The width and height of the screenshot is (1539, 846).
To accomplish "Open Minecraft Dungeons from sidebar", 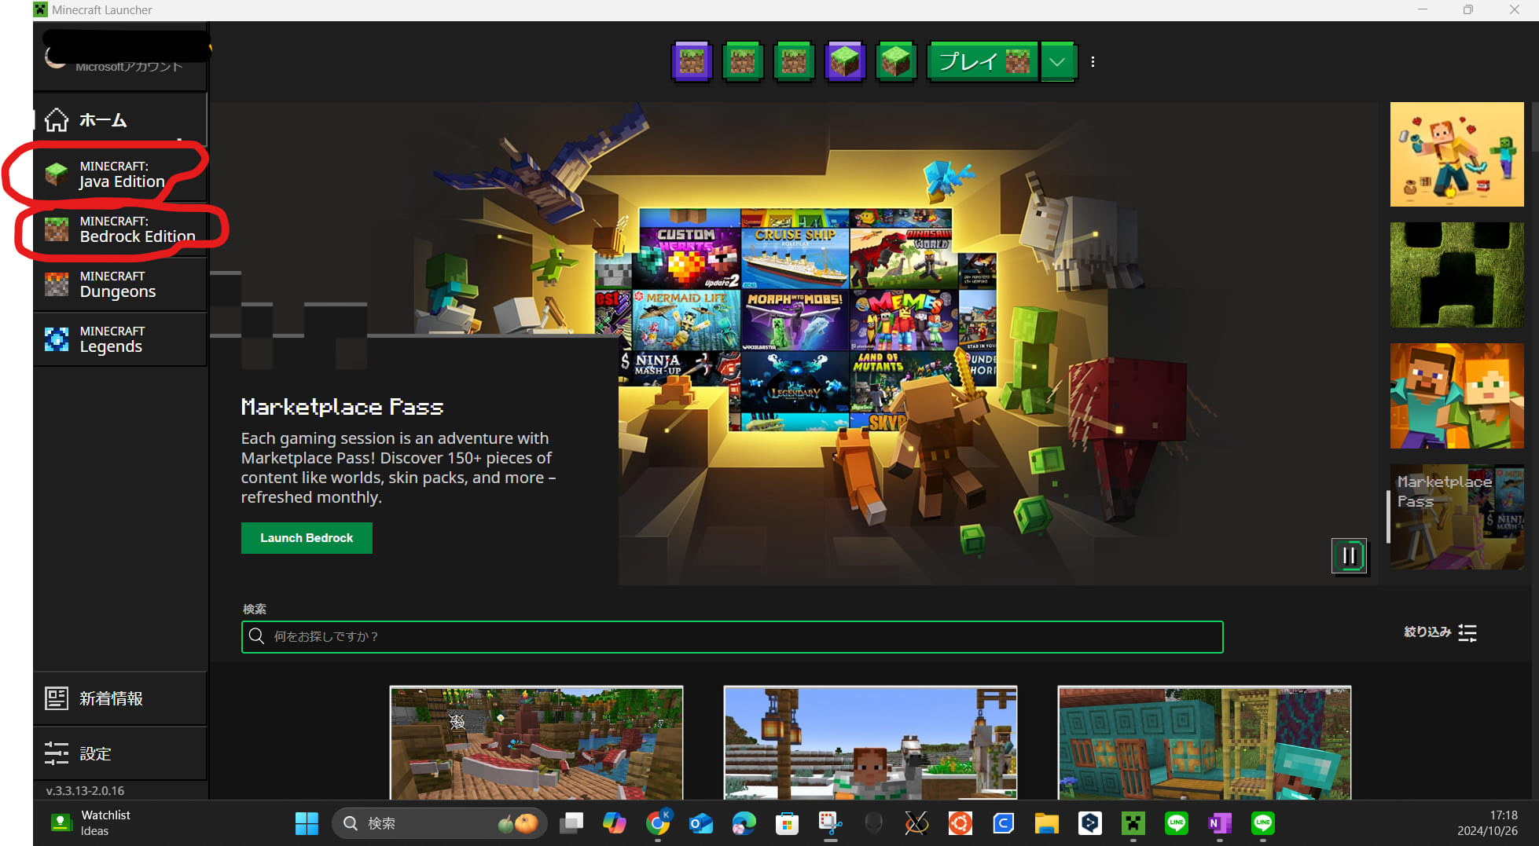I will 119,284.
